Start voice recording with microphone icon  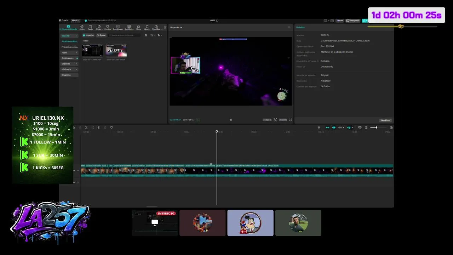point(319,127)
